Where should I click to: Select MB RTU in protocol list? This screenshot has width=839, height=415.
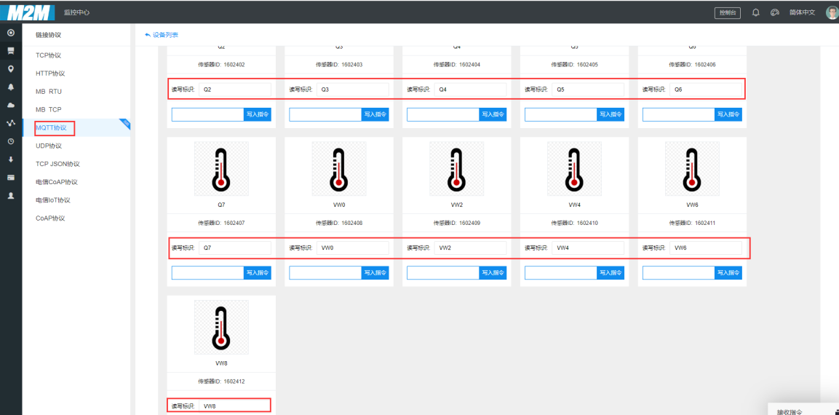tap(49, 92)
